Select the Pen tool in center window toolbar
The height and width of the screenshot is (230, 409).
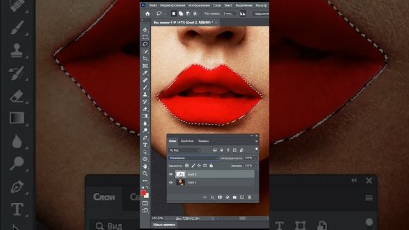[145, 137]
